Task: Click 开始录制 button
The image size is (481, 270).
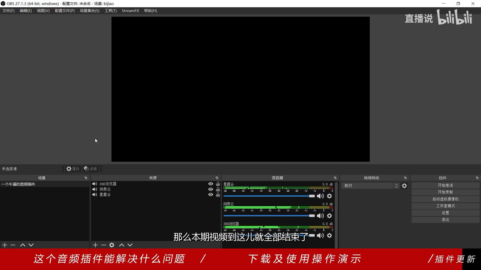Action: [x=445, y=192]
